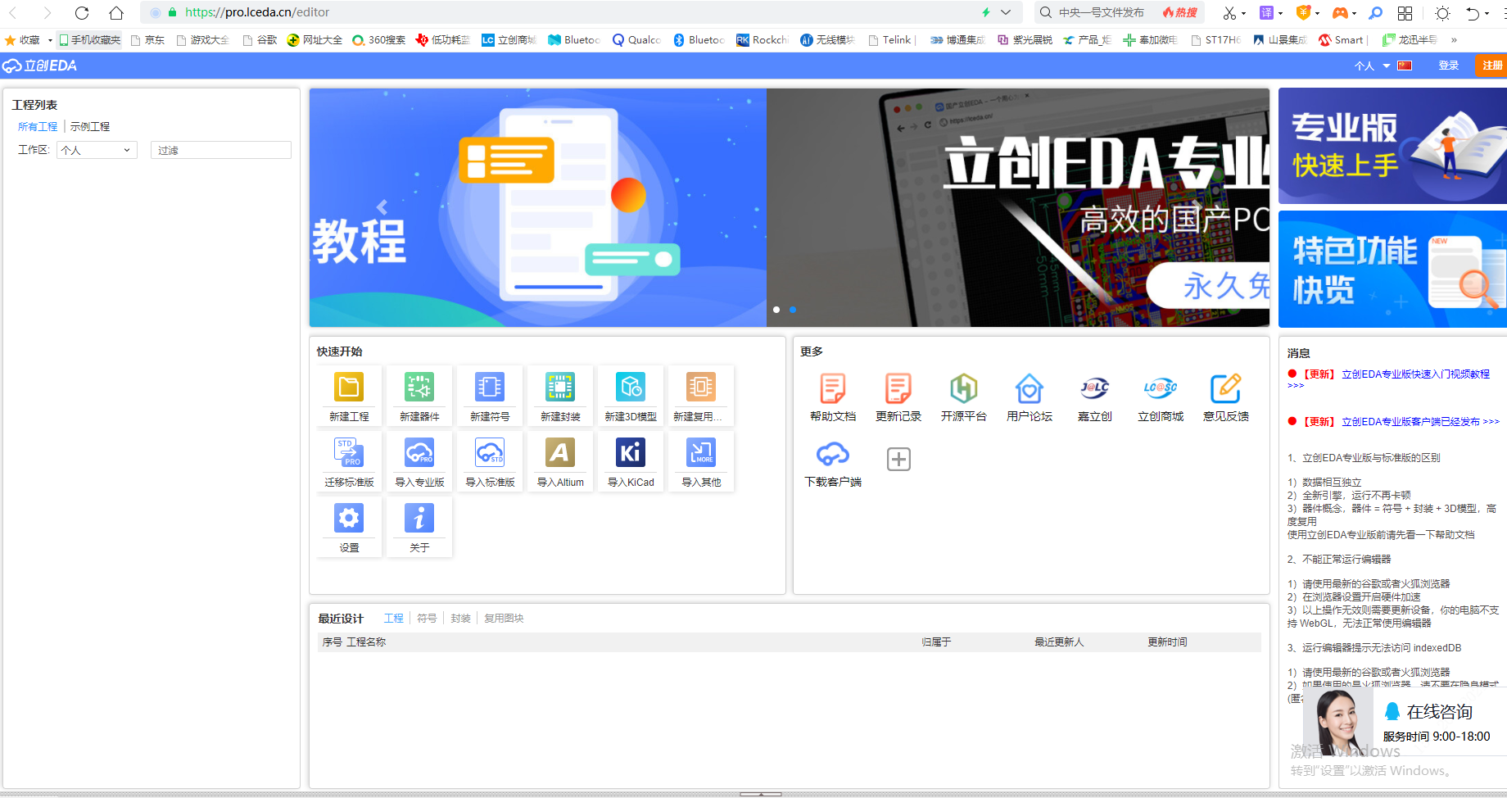Switch to 示例工程 tab

90,126
